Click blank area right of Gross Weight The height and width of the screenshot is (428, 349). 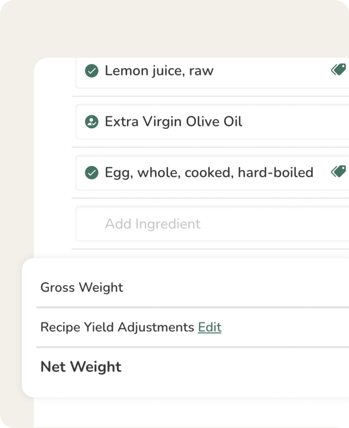pyautogui.click(x=240, y=287)
